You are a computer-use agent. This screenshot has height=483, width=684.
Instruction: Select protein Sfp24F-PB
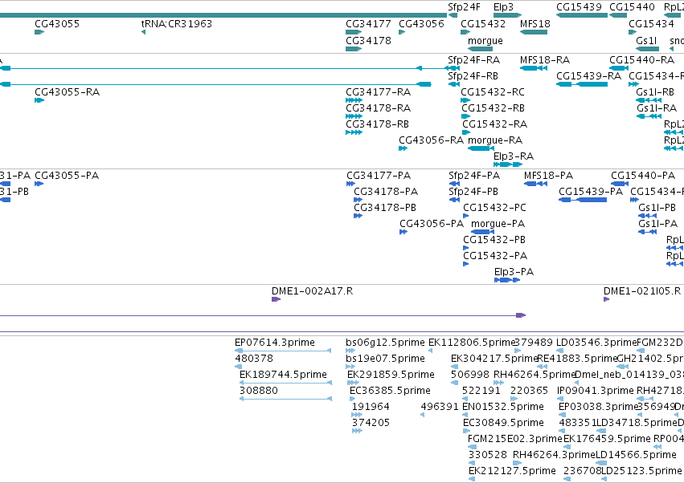pos(473,192)
